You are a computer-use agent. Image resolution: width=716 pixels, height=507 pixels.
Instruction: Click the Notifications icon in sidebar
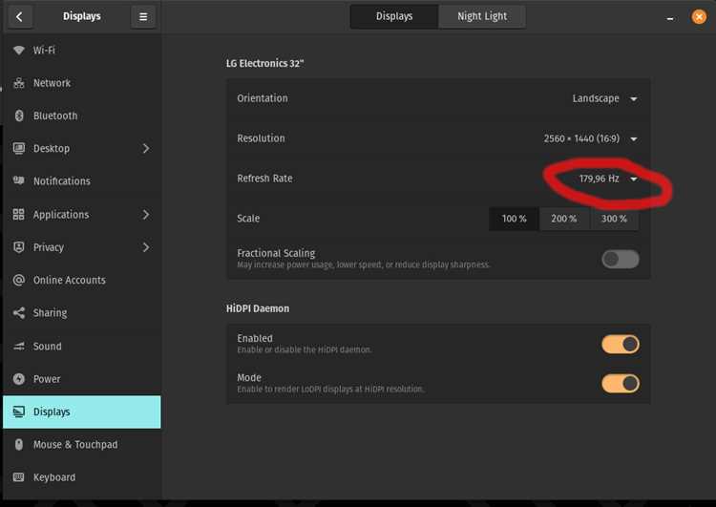[19, 180]
